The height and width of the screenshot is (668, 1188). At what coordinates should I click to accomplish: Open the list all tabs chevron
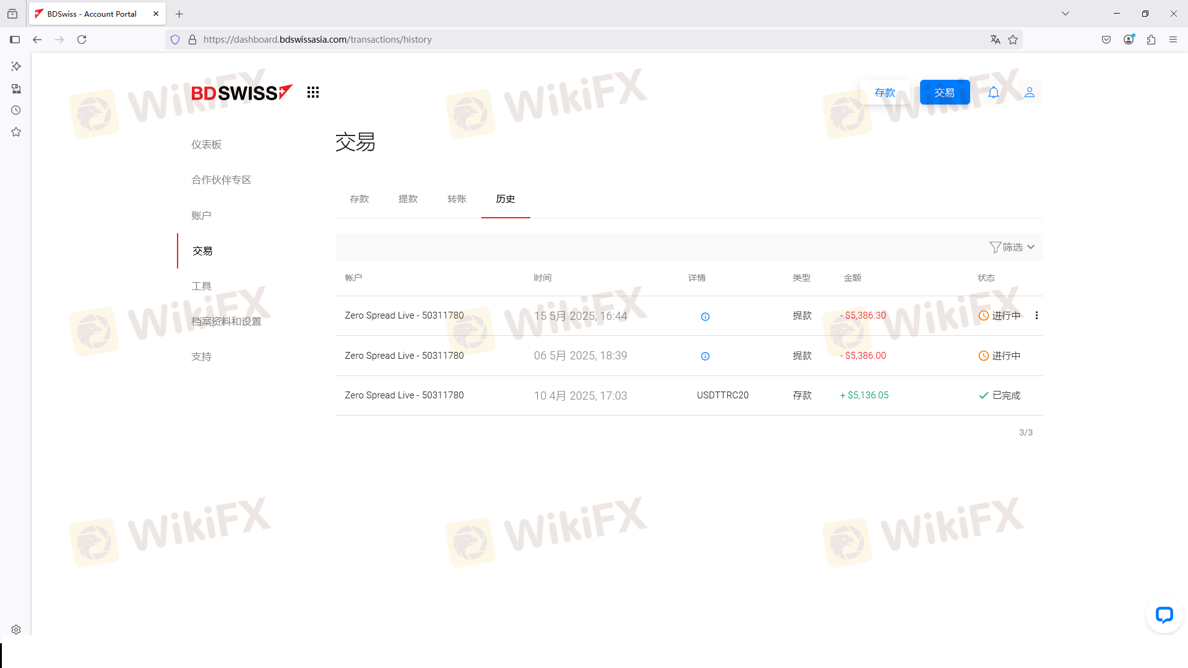pos(1065,14)
